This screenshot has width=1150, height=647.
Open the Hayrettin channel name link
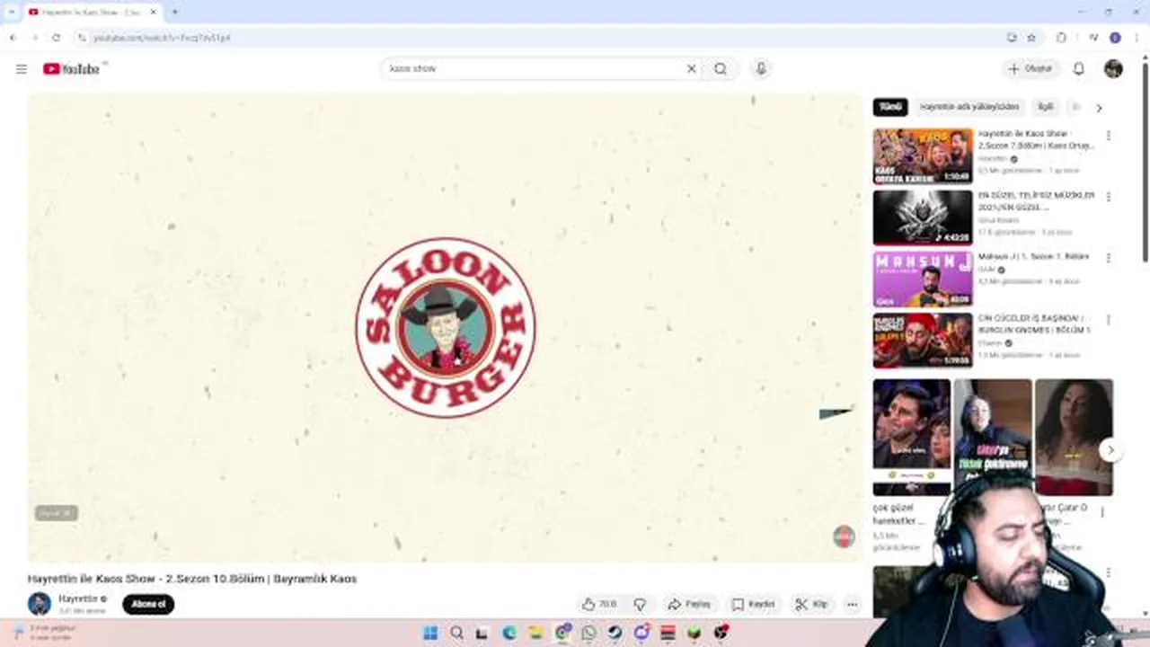78,598
